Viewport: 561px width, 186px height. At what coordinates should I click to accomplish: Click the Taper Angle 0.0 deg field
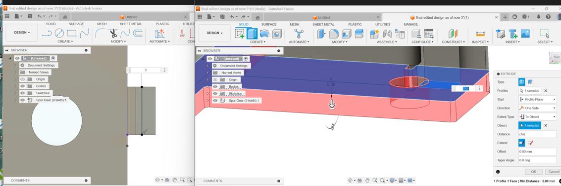538,160
